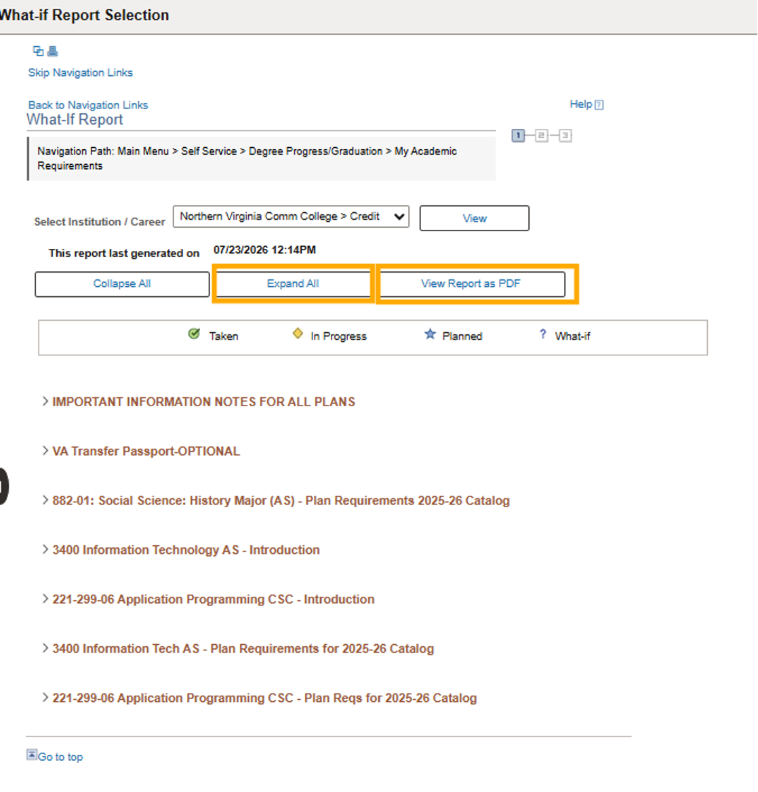Select step 1 in progress indicator
The image size is (758, 792).
[518, 136]
